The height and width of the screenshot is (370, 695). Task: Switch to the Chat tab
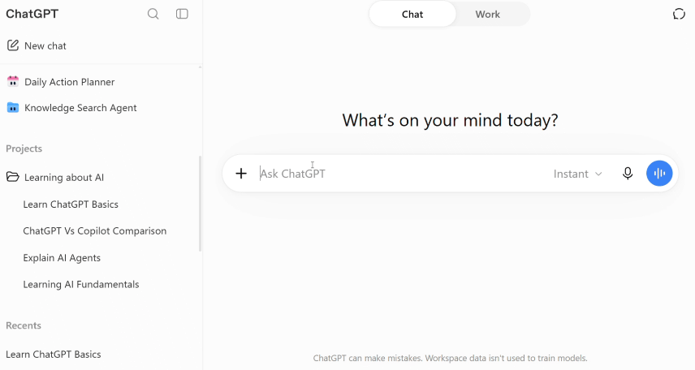point(412,14)
